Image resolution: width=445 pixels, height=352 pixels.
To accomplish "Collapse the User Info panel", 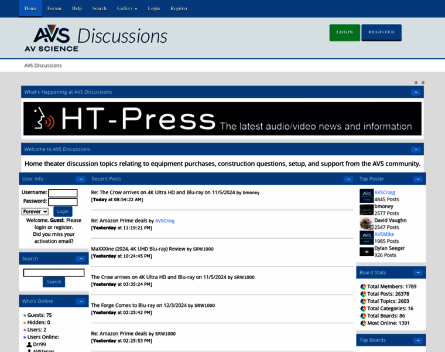I will click(x=81, y=179).
